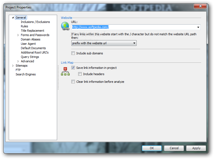Select Sitemaps in the tree
214x159 pixels.
point(22,66)
